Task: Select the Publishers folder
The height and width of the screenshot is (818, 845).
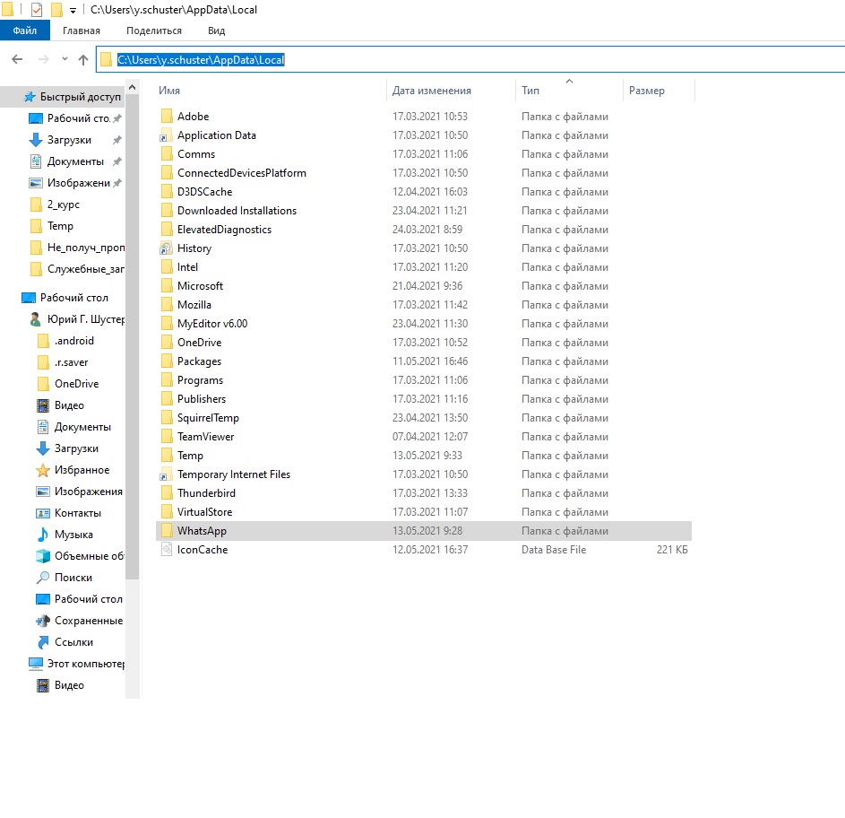Action: click(x=202, y=399)
